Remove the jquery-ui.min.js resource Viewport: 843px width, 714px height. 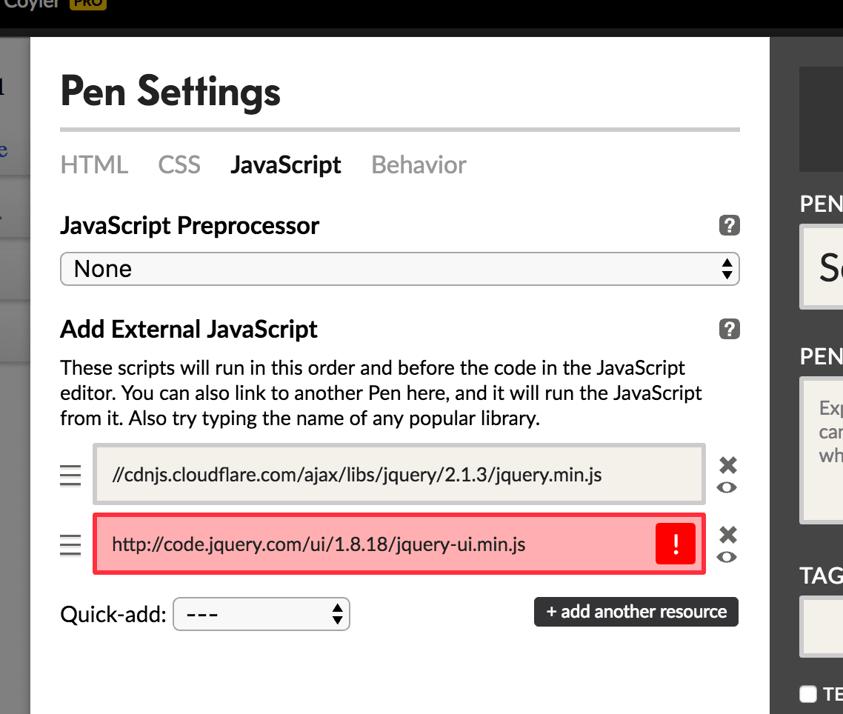pyautogui.click(x=727, y=534)
